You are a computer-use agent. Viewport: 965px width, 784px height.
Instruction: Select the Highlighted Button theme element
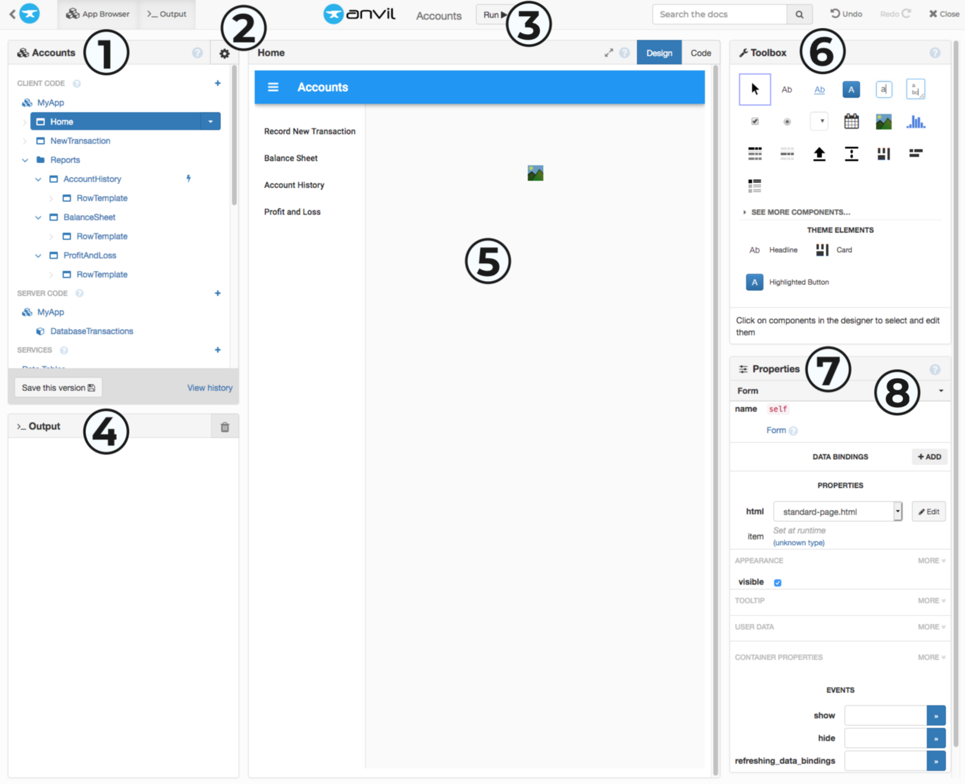pyautogui.click(x=754, y=282)
